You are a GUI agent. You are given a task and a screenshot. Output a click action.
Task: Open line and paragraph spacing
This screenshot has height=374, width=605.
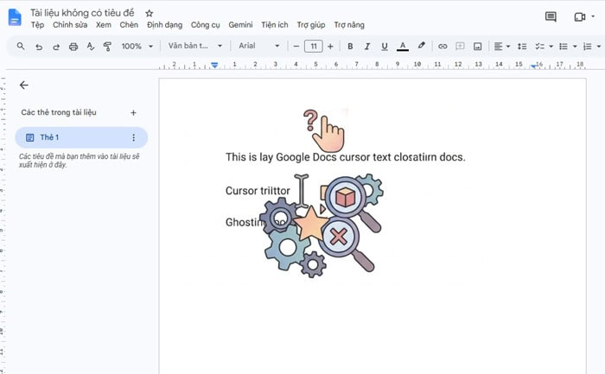(522, 47)
